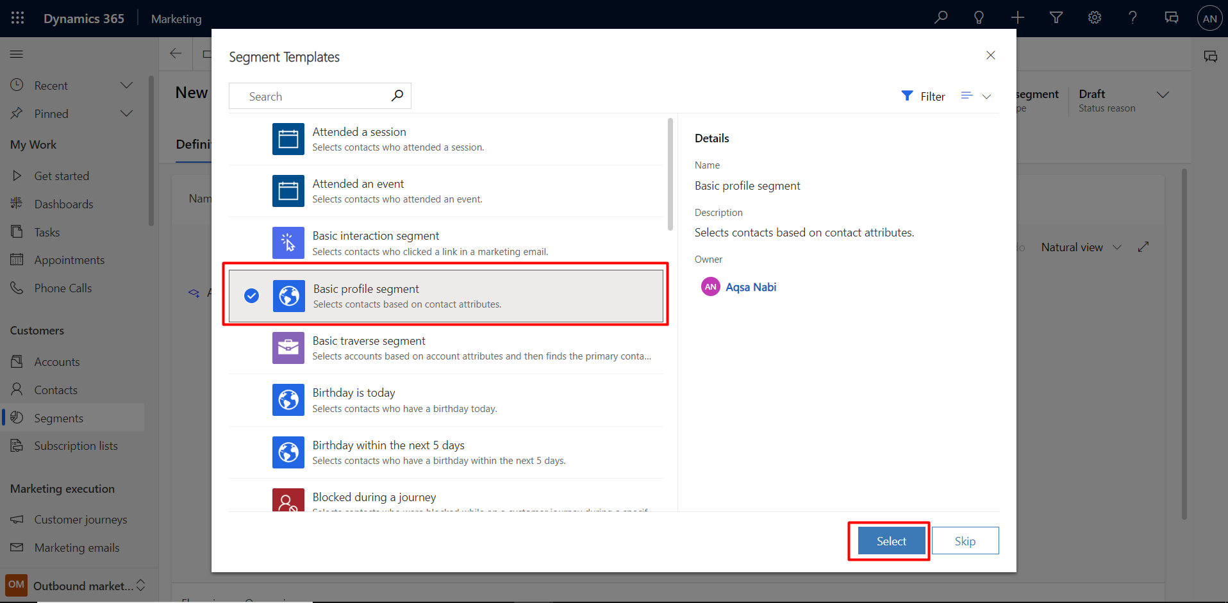Skip choosing a segment template
This screenshot has width=1228, height=603.
pyautogui.click(x=965, y=540)
